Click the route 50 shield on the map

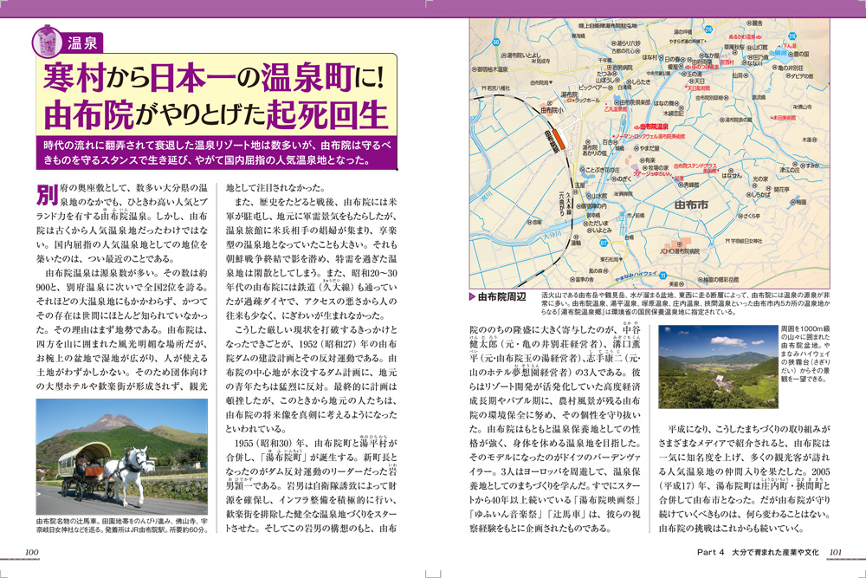point(496,42)
